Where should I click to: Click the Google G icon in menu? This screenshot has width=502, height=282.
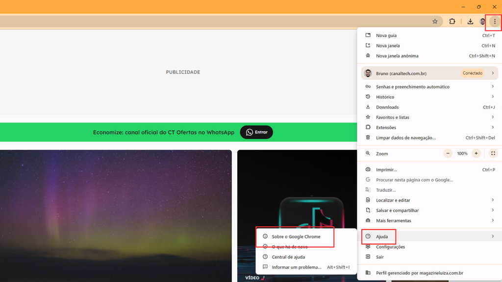(368, 180)
